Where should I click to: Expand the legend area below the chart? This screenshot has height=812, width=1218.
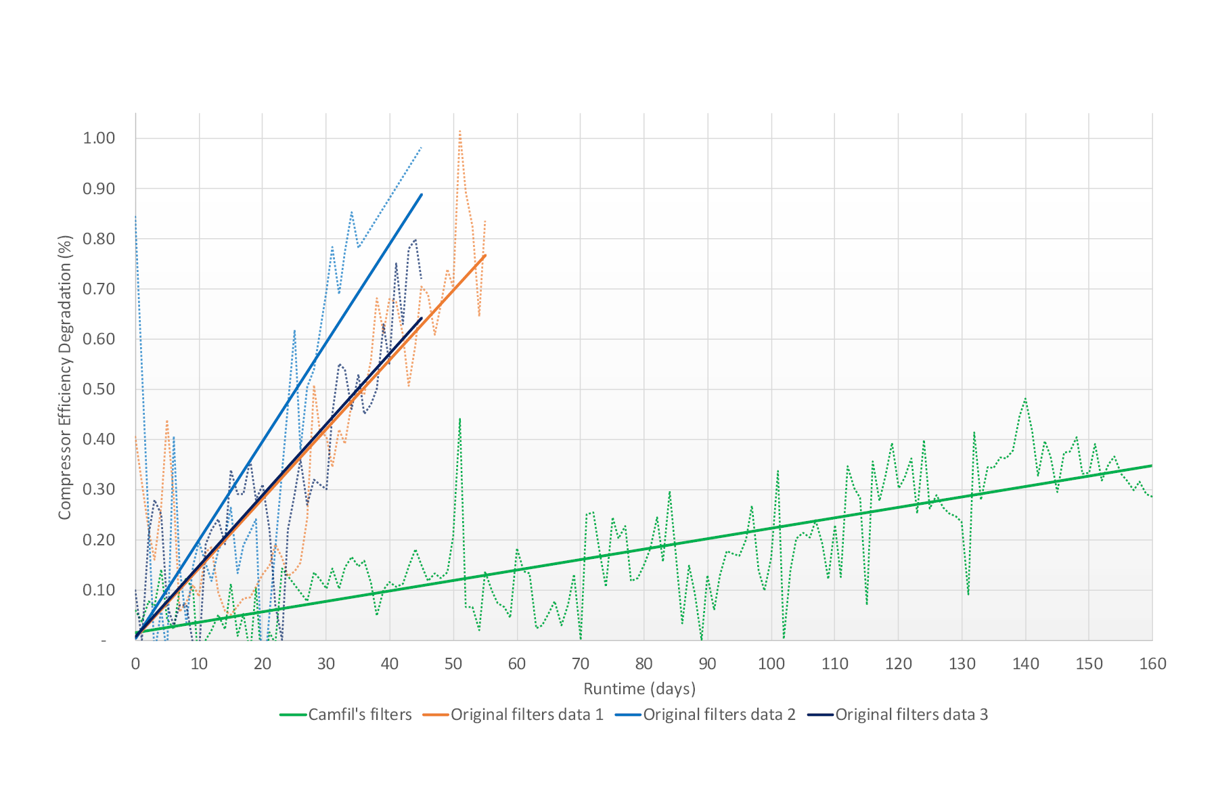633,714
